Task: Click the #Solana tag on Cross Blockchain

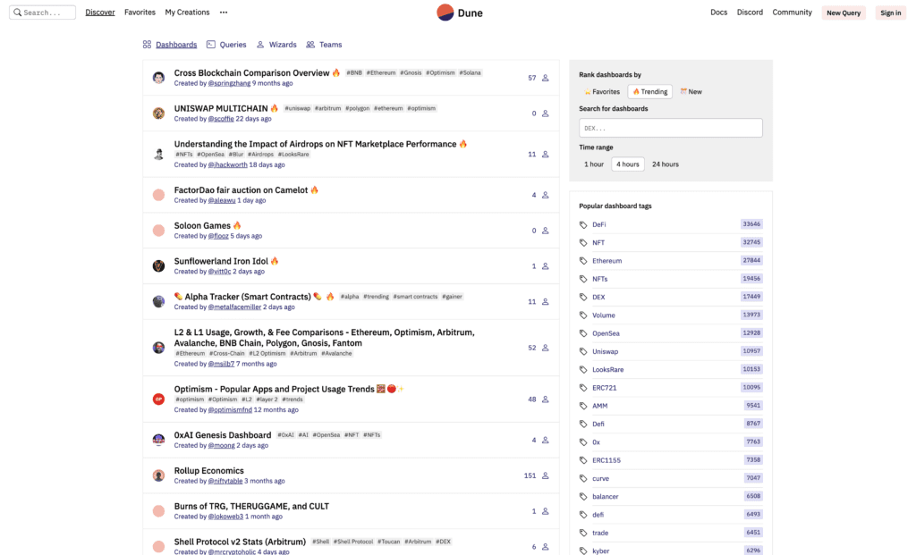Action: 470,73
